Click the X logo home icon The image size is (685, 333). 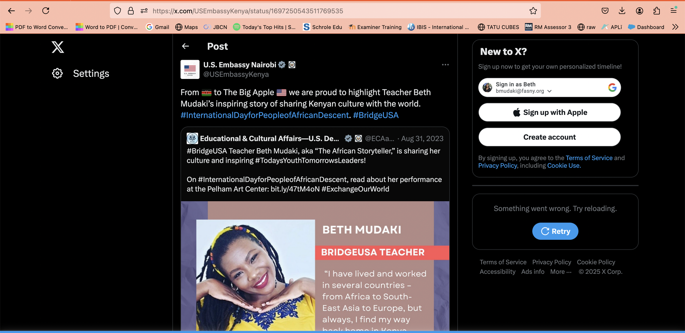pos(58,47)
